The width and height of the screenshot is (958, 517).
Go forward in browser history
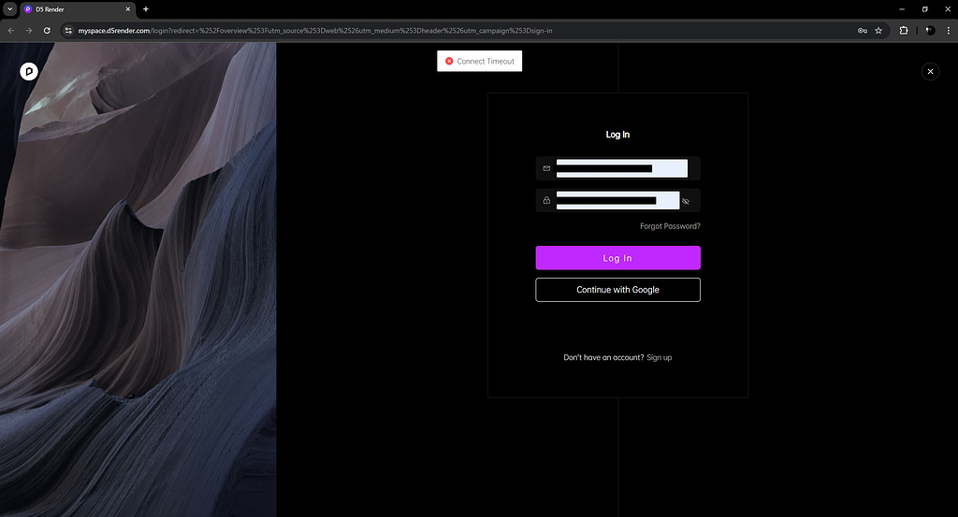coord(29,31)
